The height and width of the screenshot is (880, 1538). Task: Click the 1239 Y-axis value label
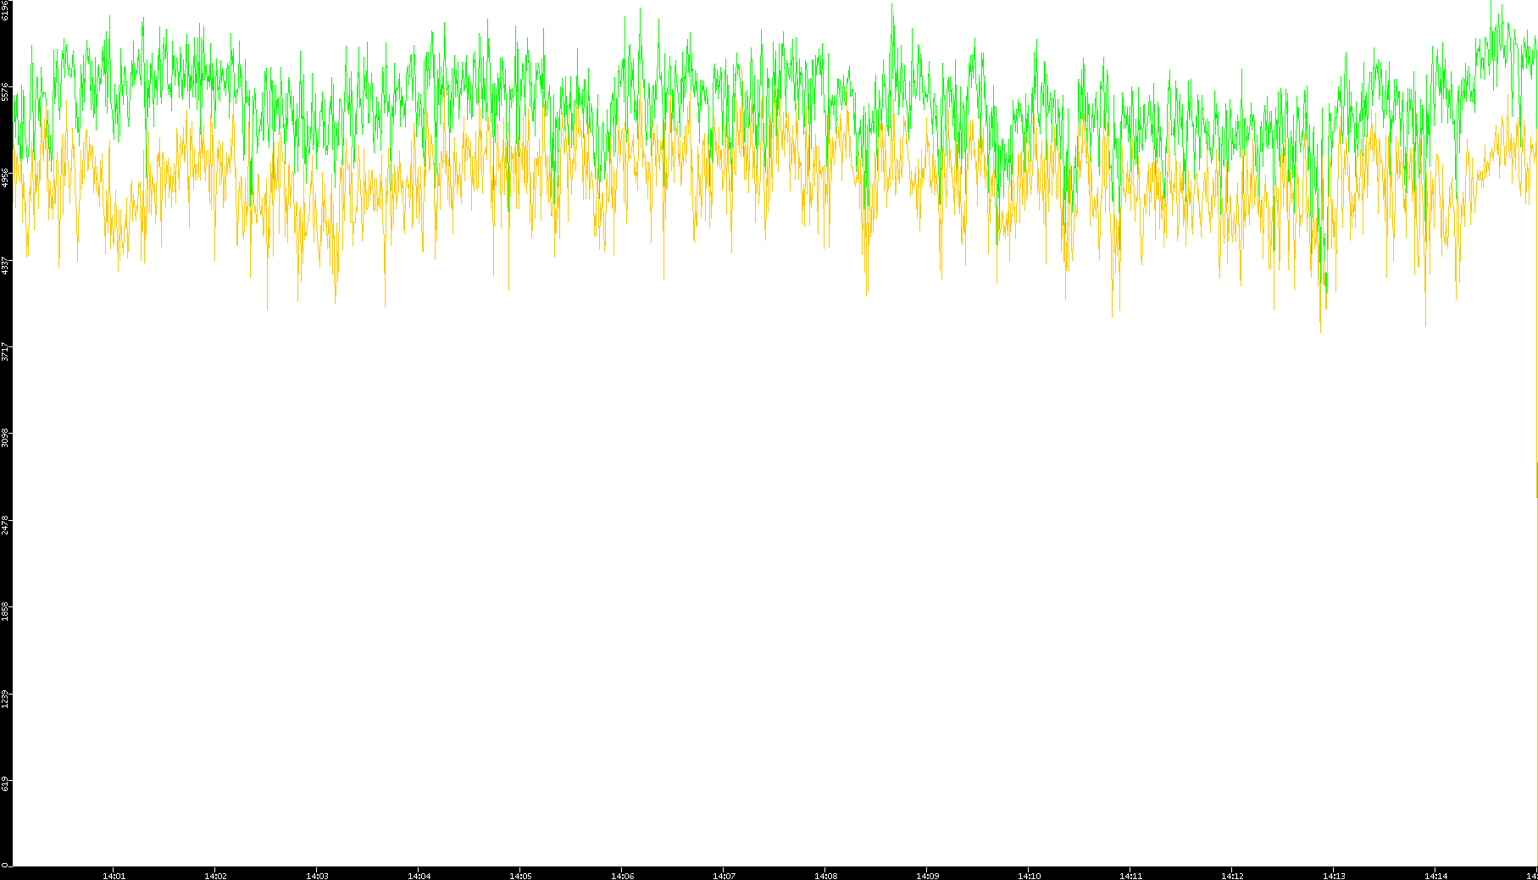tap(6, 699)
